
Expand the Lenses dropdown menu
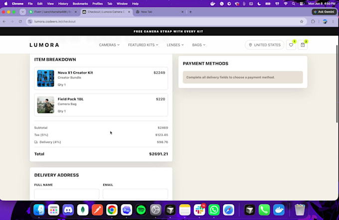coord(175,45)
